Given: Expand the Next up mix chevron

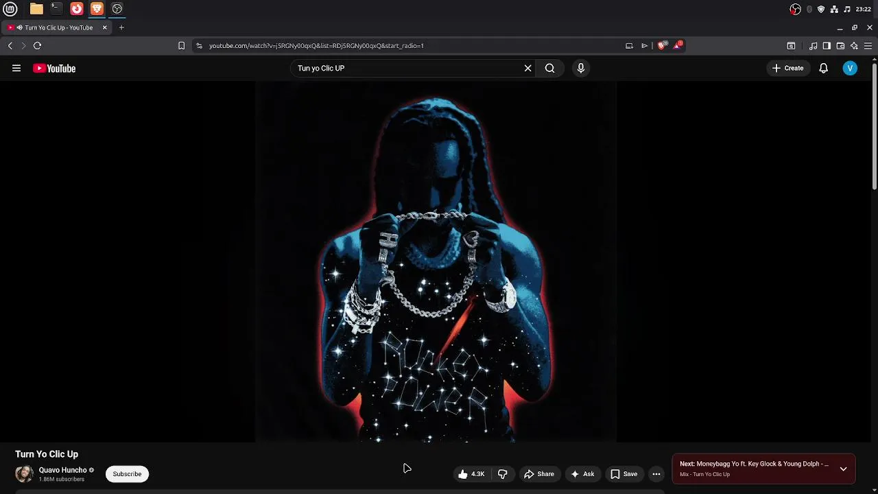Looking at the screenshot, I should click(843, 469).
